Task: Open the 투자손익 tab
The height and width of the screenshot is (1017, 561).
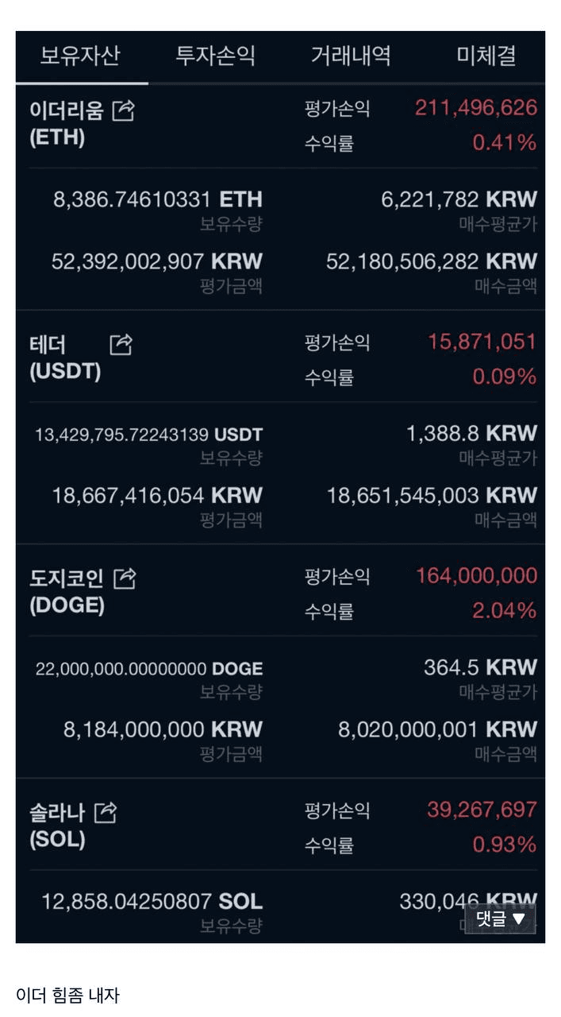Action: tap(215, 56)
